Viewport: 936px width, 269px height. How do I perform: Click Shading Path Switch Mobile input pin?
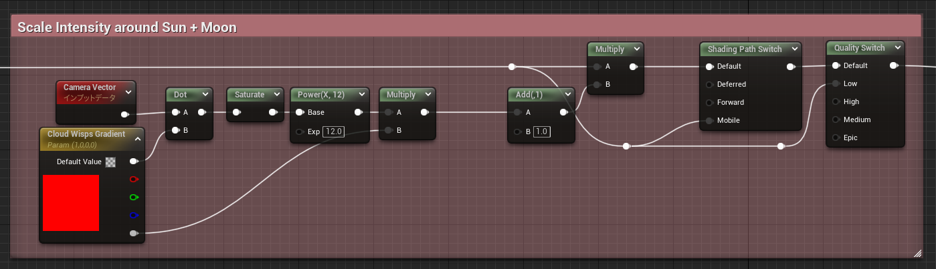709,120
